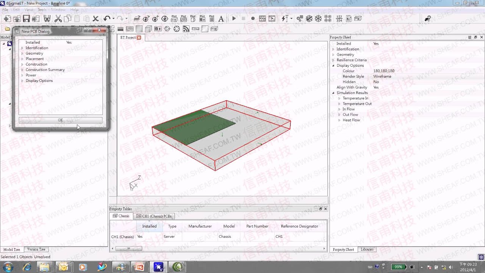Click the letter A text annotation icon
This screenshot has width=485, height=273.
click(221, 19)
